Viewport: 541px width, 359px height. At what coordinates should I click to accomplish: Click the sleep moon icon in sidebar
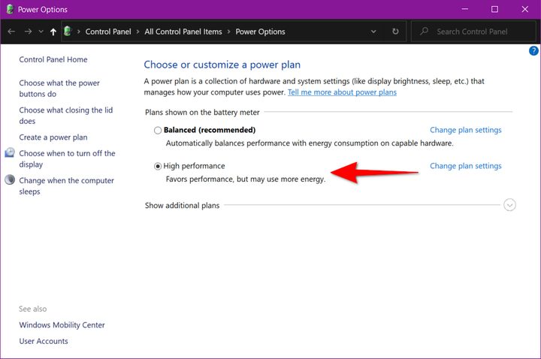point(10,179)
